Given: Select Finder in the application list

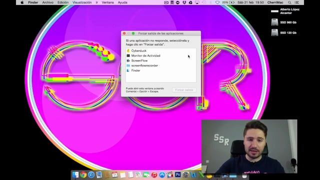Looking at the screenshot, I should [x=161, y=70].
